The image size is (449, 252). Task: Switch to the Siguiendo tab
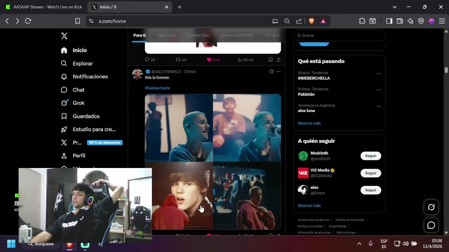166,35
